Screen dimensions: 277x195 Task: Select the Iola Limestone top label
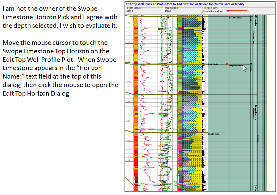point(235,18)
